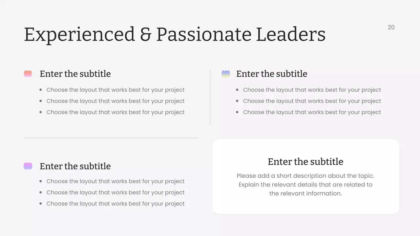Click 'Enter the subtitle' inside the white card
The height and width of the screenshot is (236, 420).
coord(305,162)
